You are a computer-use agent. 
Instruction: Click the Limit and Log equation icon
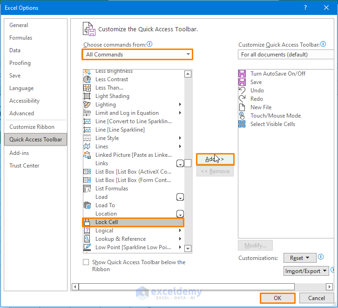pos(87,113)
